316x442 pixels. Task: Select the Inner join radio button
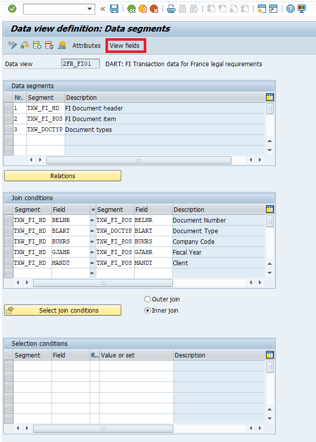click(x=148, y=311)
